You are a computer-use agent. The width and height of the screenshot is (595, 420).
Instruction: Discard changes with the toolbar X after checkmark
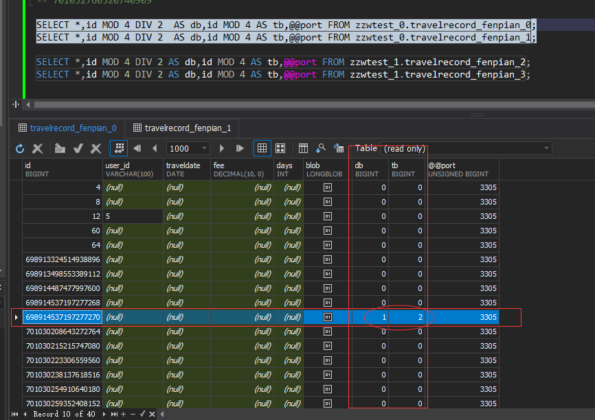click(96, 149)
